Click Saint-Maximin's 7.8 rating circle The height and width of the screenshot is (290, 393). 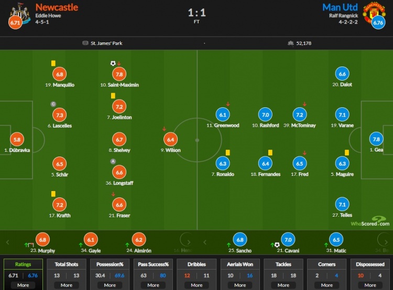click(x=119, y=74)
